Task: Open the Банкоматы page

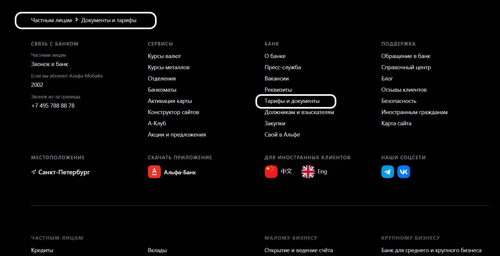Action: [x=162, y=89]
